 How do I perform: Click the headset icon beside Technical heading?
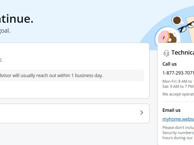166,53
